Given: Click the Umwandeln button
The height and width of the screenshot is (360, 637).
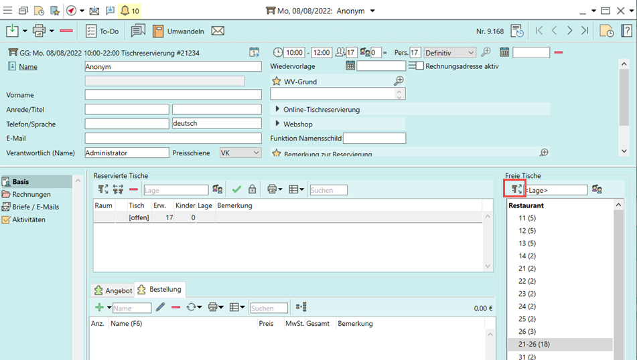Looking at the screenshot, I should click(x=178, y=31).
